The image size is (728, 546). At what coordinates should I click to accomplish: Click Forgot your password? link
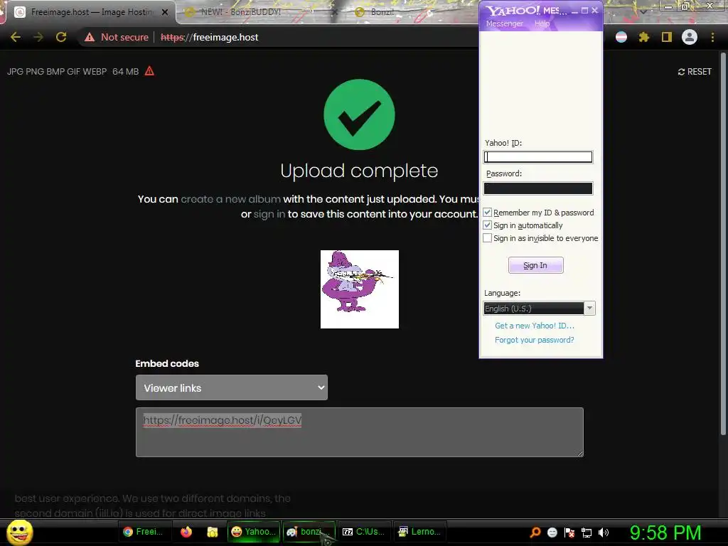pyautogui.click(x=535, y=340)
